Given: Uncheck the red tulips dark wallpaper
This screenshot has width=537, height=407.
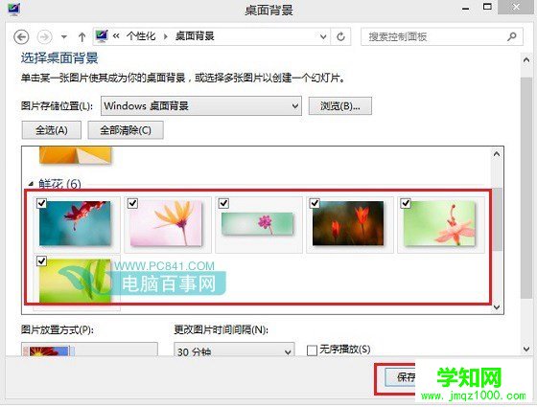Looking at the screenshot, I should [x=315, y=203].
